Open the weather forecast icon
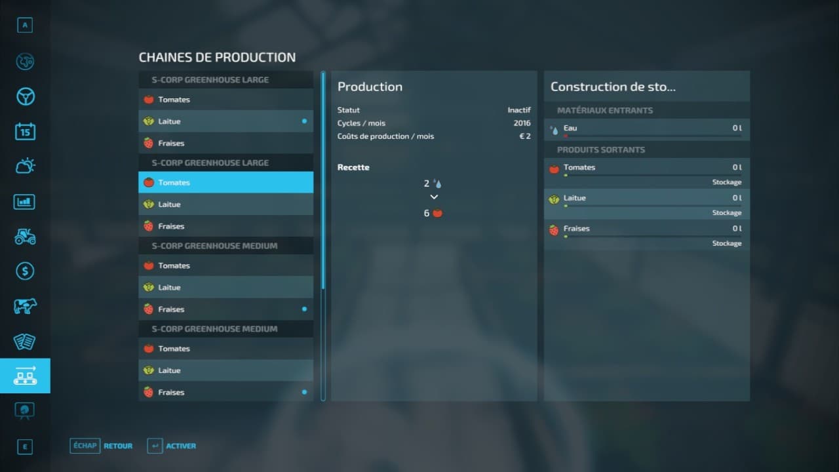This screenshot has width=839, height=472. point(25,166)
